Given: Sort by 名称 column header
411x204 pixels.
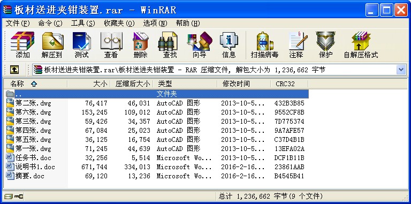Looking at the screenshot, I should click(36, 84).
